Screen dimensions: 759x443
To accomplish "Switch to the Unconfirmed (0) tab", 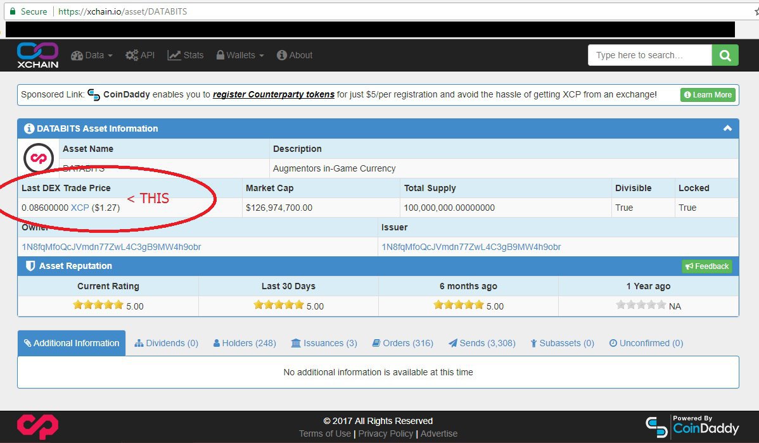I will pyautogui.click(x=646, y=343).
